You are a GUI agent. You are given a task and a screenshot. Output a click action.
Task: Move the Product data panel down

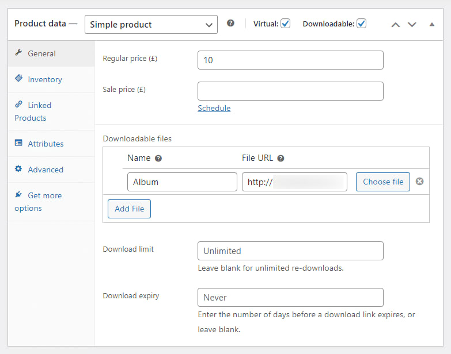coord(412,25)
